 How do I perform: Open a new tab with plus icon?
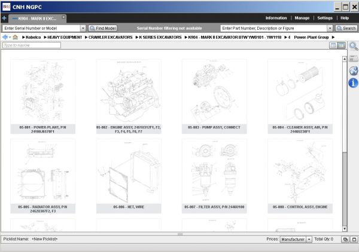point(4,18)
